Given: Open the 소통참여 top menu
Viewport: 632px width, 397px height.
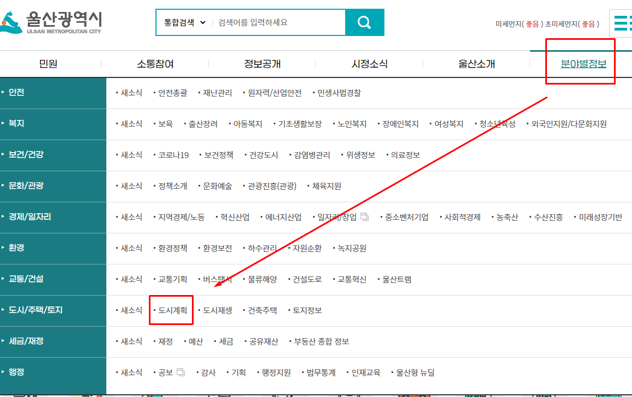Looking at the screenshot, I should pyautogui.click(x=155, y=64).
